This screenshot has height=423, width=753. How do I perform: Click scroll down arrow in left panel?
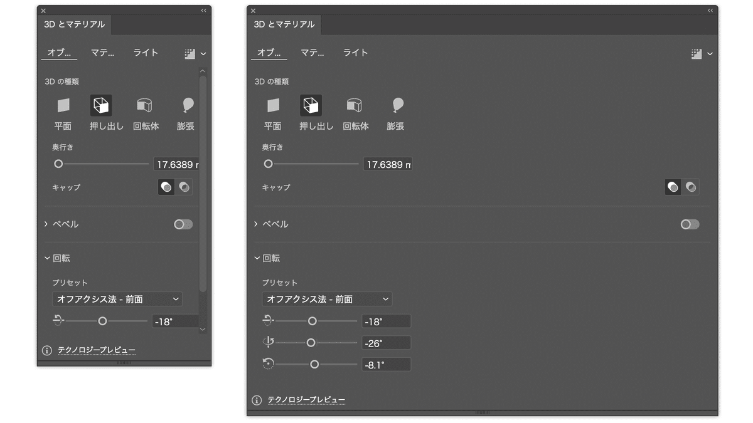pos(203,328)
